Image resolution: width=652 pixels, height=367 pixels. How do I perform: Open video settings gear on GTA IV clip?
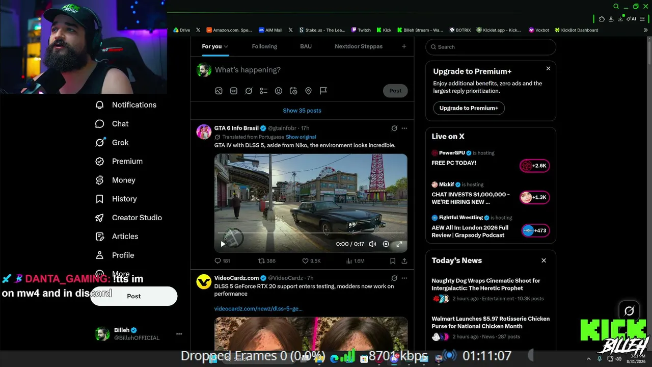point(386,244)
